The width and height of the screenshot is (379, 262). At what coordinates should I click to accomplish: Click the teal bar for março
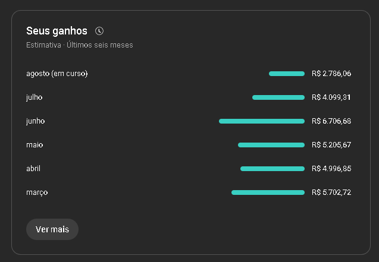(x=268, y=192)
